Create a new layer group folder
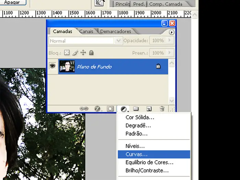This screenshot has height=180, width=240. click(x=136, y=109)
